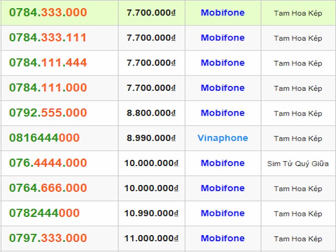
Task: Open SIM number 0782444000
Action: click(x=45, y=213)
